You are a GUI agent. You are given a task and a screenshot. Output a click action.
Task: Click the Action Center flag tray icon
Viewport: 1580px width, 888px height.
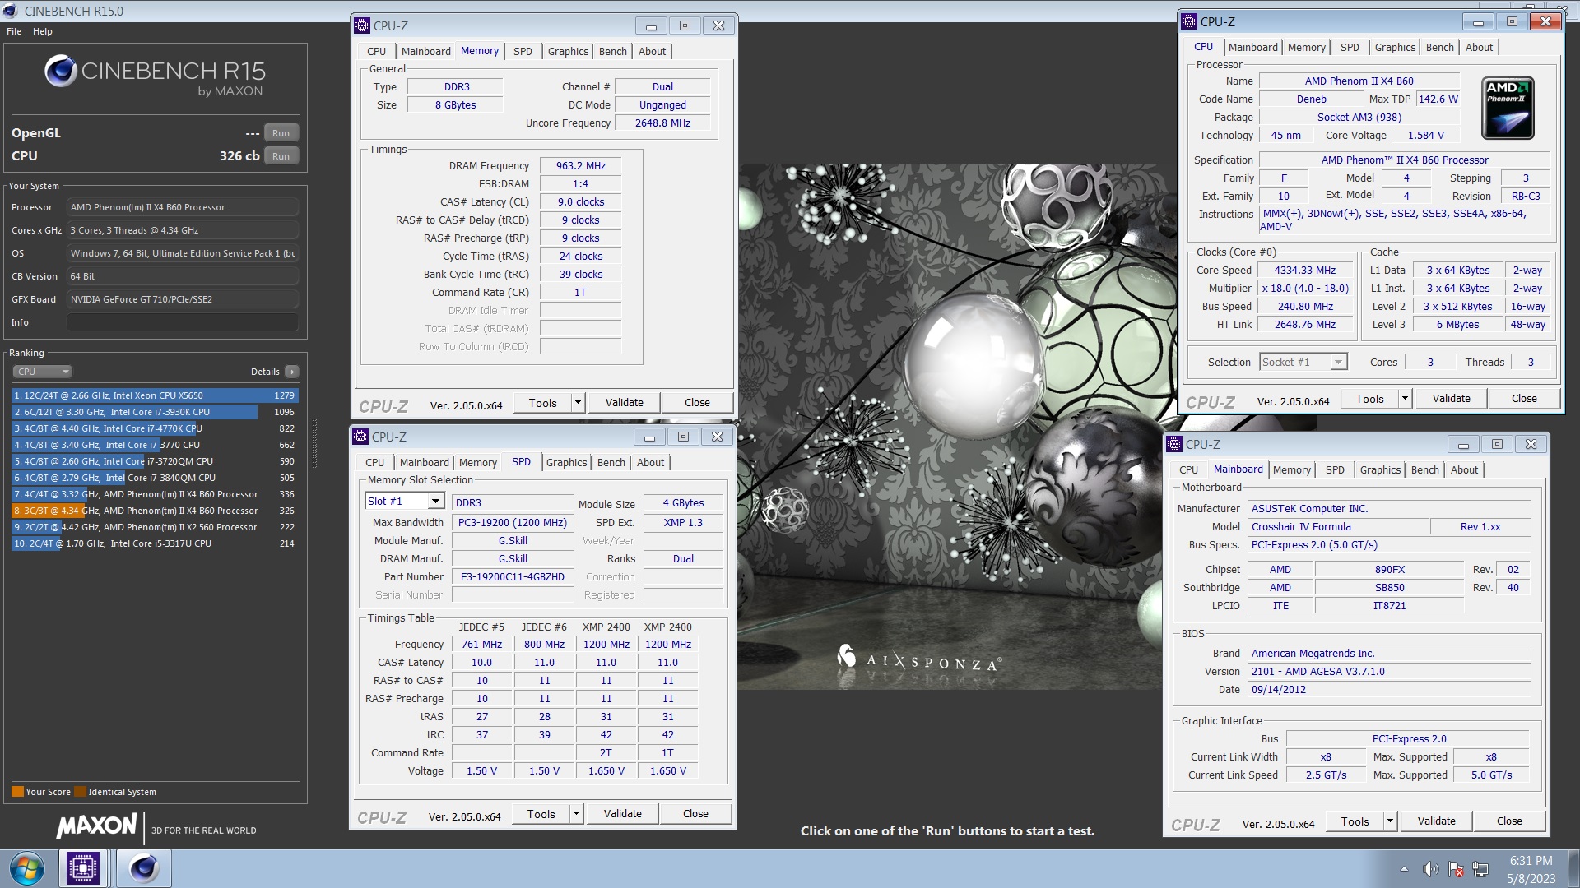tap(1456, 869)
